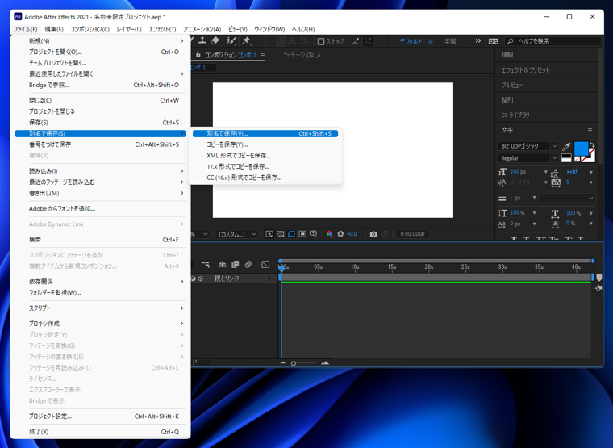Screen dimensions: 613x448
Task: Click プロジェクトを開く(O)... menu entry
Action: [101, 52]
